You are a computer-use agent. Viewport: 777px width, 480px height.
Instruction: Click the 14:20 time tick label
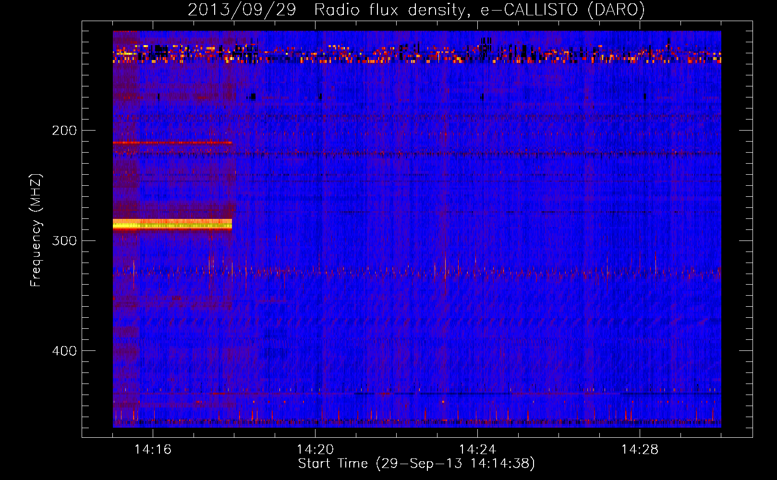click(x=315, y=450)
